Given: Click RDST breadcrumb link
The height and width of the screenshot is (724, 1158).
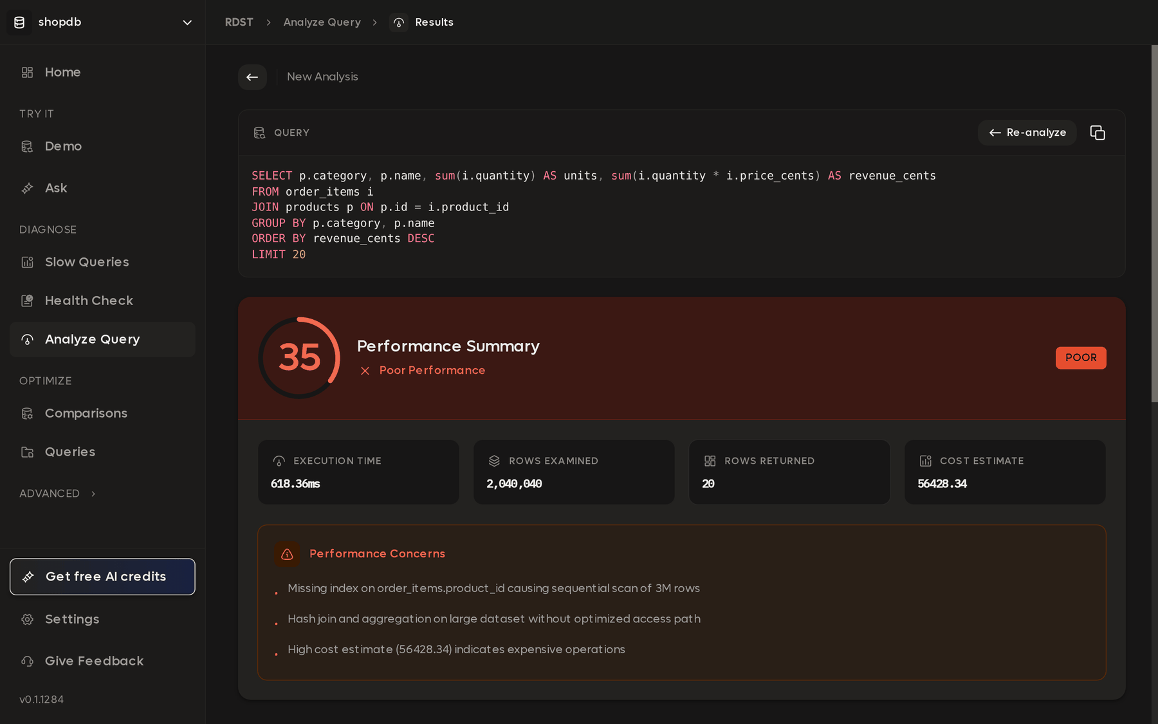Looking at the screenshot, I should [x=239, y=23].
